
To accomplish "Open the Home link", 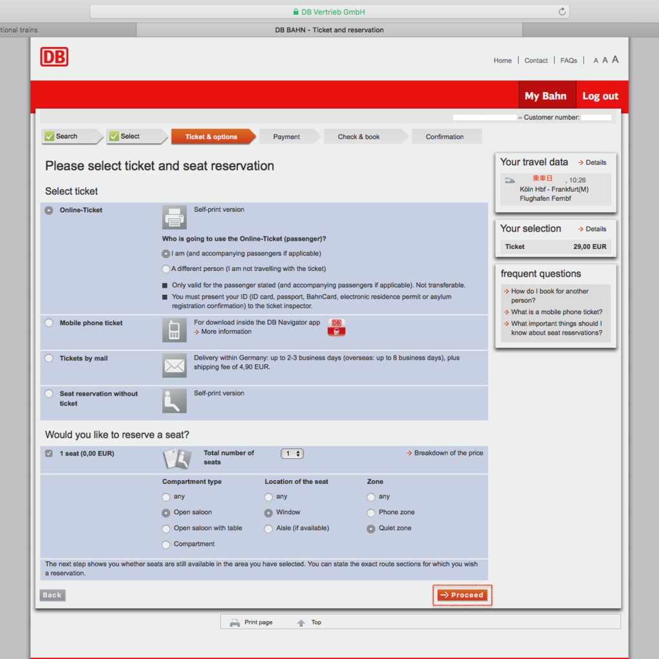I will pyautogui.click(x=503, y=60).
